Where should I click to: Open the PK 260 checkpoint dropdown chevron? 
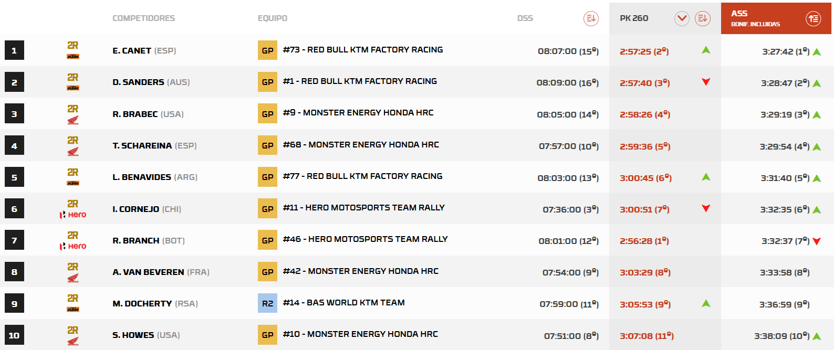coord(682,18)
